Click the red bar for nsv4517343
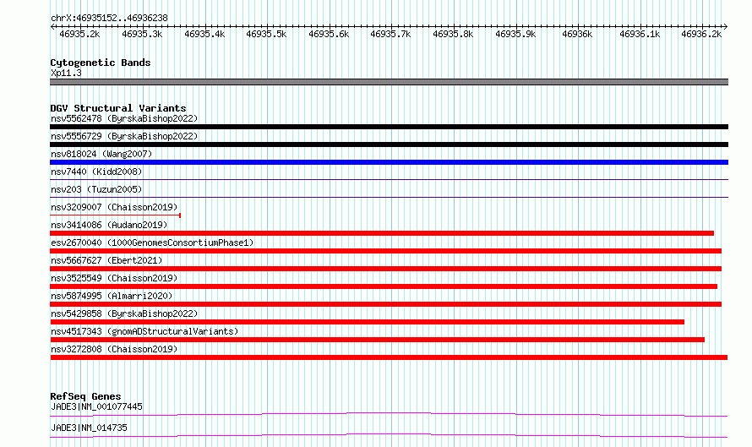The image size is (752, 447). (378, 340)
